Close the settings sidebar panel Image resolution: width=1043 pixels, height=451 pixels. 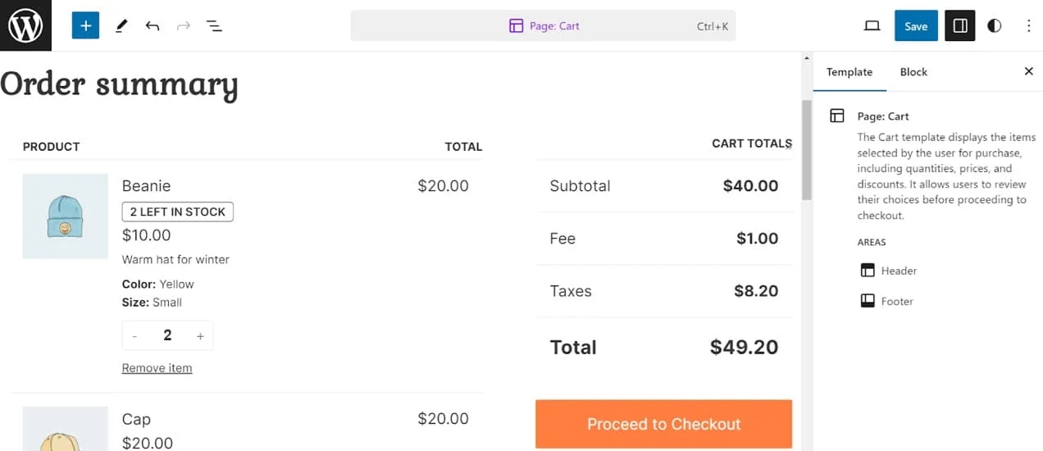pyautogui.click(x=1028, y=72)
